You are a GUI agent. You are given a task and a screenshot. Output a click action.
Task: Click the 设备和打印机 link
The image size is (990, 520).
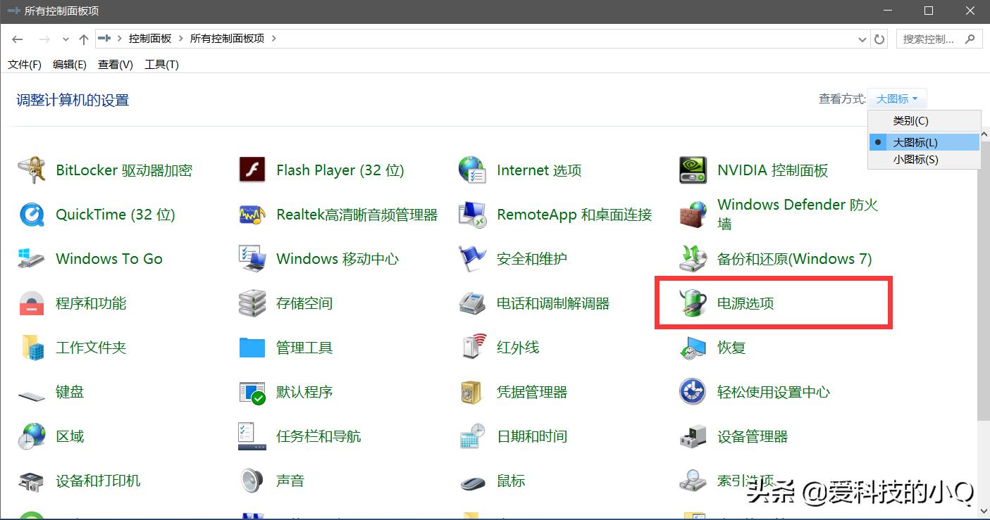(98, 481)
